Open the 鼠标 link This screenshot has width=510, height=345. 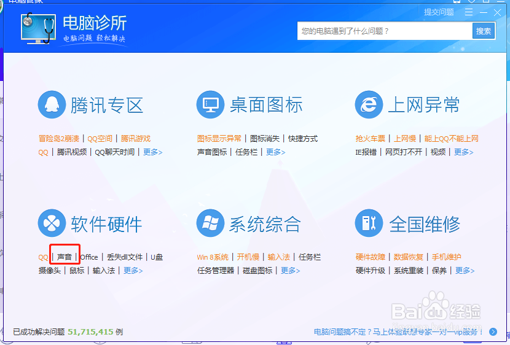[77, 270]
